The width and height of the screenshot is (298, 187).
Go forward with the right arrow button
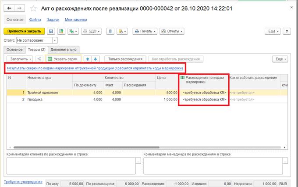tap(20, 8)
